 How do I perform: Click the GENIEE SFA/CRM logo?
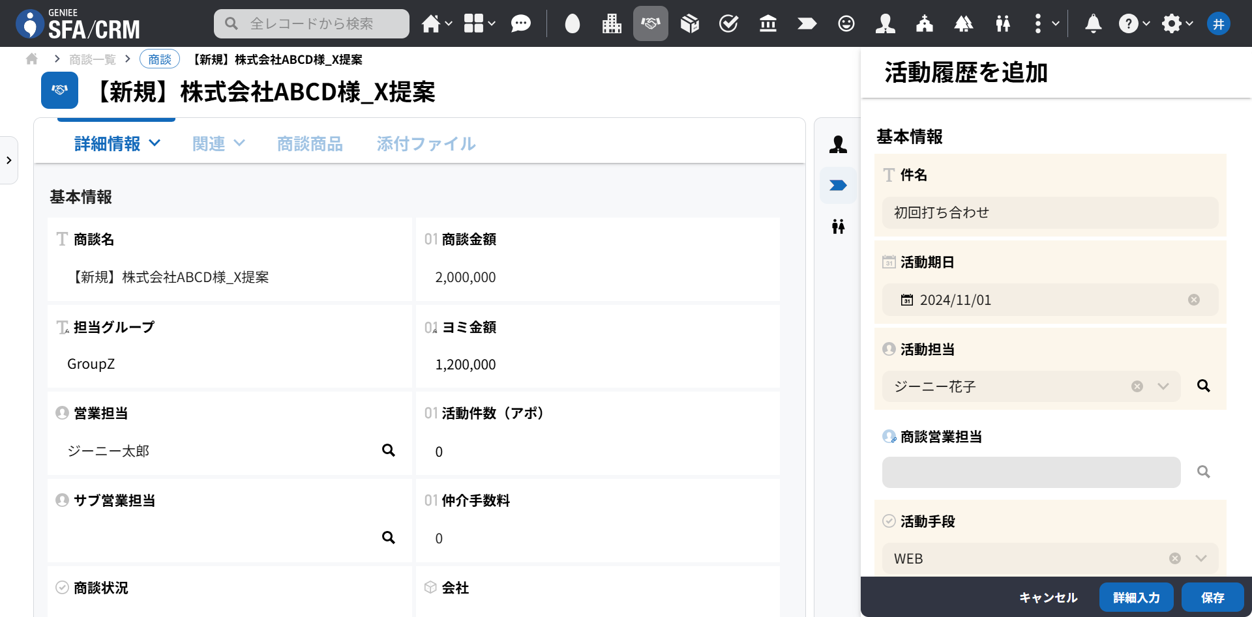pos(78,24)
